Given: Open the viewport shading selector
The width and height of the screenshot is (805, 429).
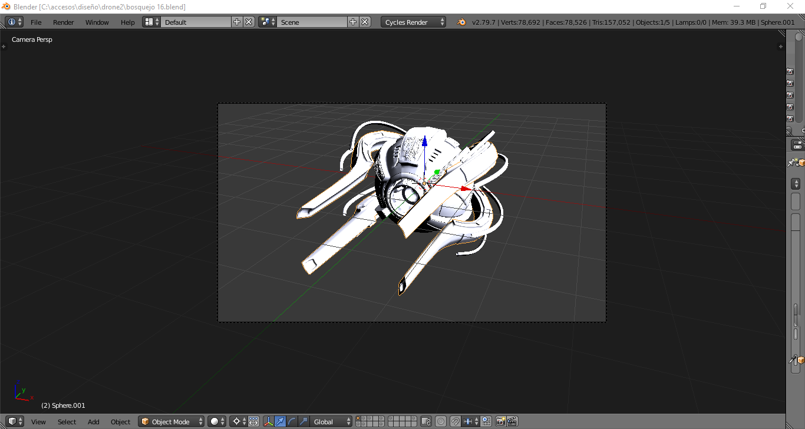Looking at the screenshot, I should (x=217, y=421).
